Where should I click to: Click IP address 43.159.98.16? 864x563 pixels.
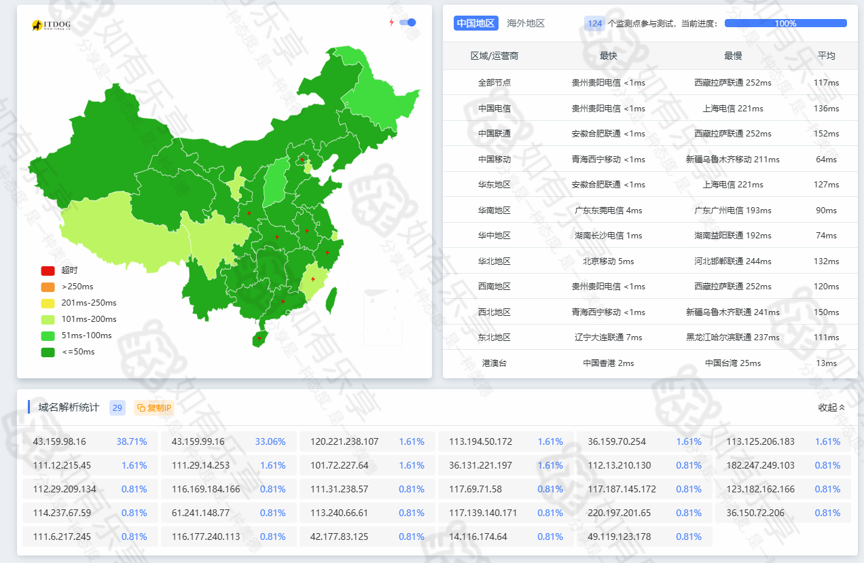(x=60, y=441)
